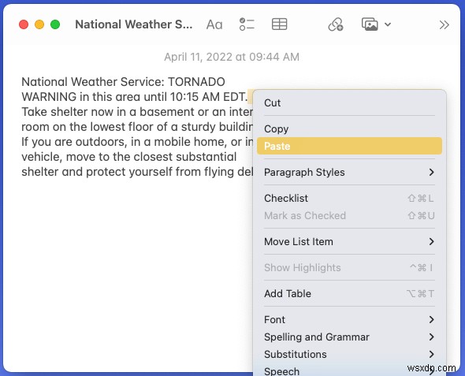Choose Copy from the context menu
Viewport: 465px width, 376px height.
[x=349, y=128]
